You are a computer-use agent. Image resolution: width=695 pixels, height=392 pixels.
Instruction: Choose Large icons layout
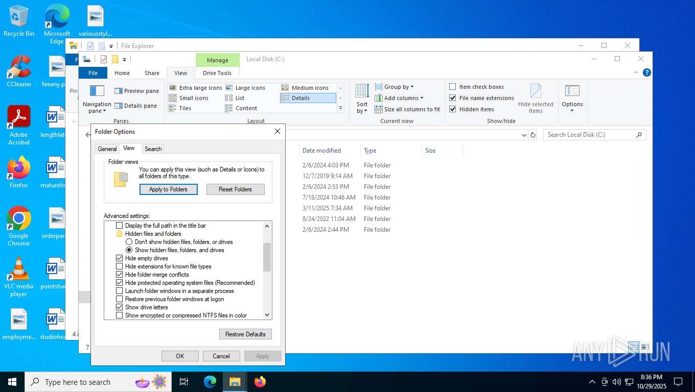click(x=245, y=88)
